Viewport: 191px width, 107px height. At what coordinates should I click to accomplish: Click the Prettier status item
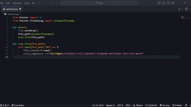point(177,105)
